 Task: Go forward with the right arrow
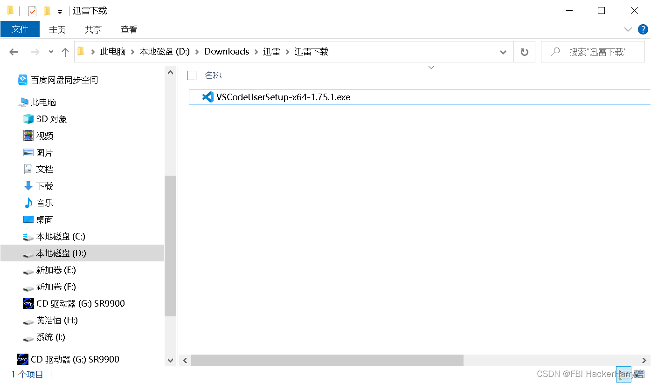(35, 52)
